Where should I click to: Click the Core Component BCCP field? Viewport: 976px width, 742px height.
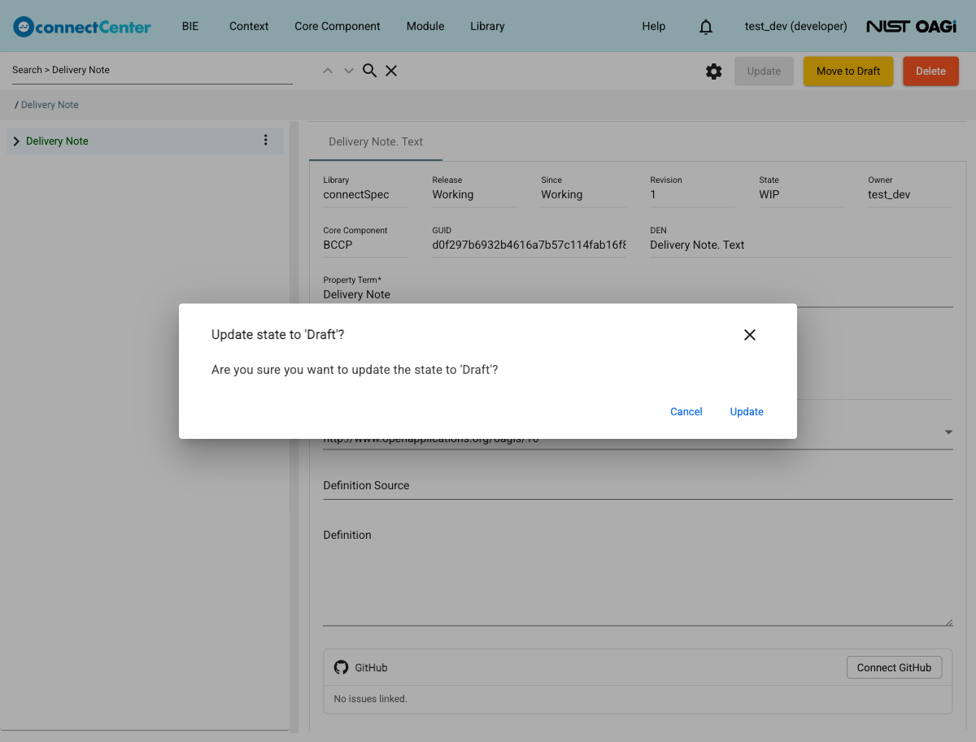(365, 245)
